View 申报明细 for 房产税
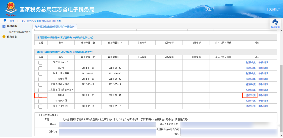283x138 pixels. pos(263,68)
